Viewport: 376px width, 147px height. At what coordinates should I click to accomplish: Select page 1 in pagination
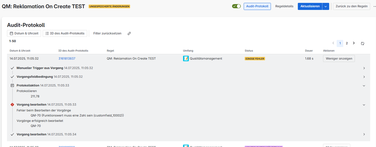[340, 43]
